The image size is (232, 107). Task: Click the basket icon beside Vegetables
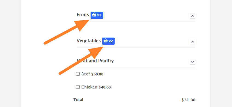(106, 41)
